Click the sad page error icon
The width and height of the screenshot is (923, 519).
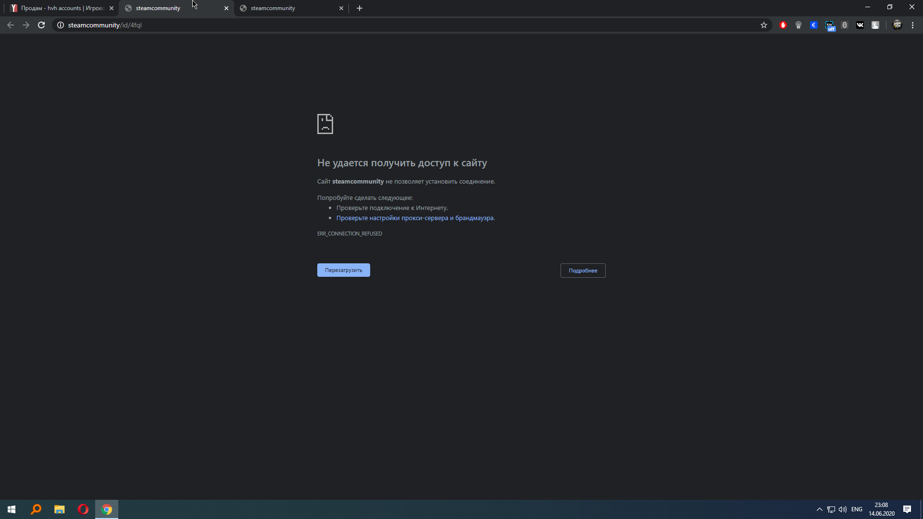(325, 124)
